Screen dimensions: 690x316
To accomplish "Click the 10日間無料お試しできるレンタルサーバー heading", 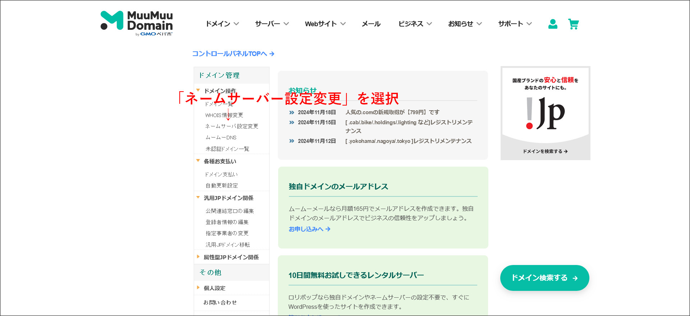I will [356, 275].
